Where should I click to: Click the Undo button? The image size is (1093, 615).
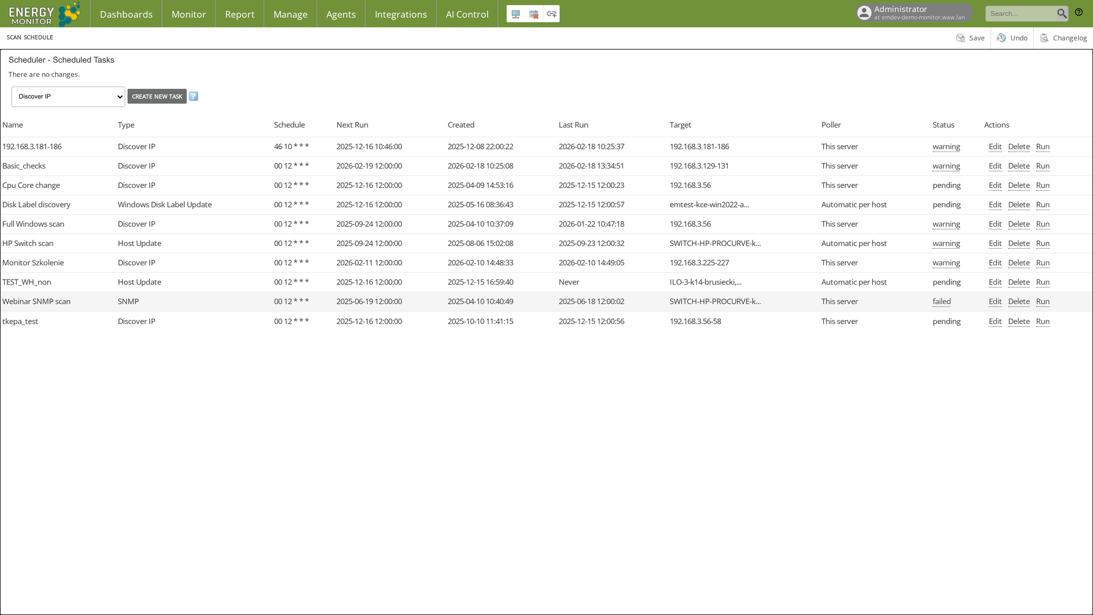point(1012,38)
